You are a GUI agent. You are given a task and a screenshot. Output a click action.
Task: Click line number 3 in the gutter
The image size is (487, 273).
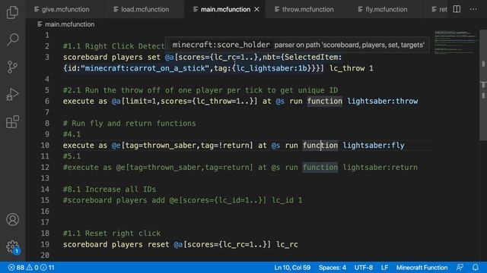click(47, 58)
